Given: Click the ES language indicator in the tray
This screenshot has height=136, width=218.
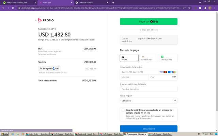Looking at the screenshot, I should coord(199,134).
